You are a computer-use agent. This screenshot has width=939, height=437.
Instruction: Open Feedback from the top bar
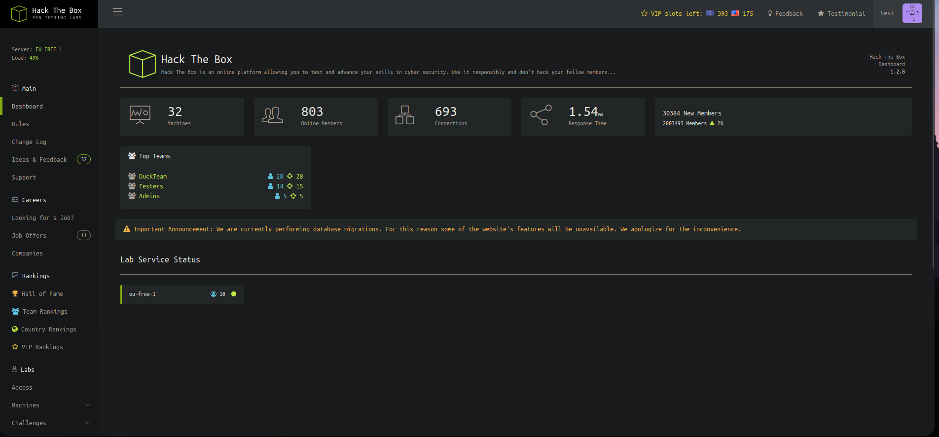tap(785, 13)
